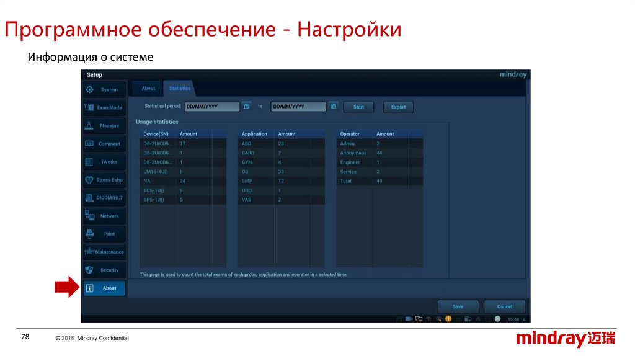
Task: Select the SP5-1U() device row
Action: (x=183, y=200)
